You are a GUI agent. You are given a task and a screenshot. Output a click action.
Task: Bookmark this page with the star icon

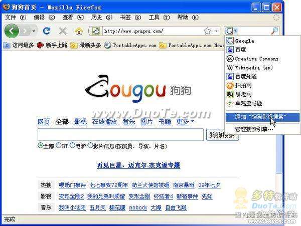pos(207,31)
